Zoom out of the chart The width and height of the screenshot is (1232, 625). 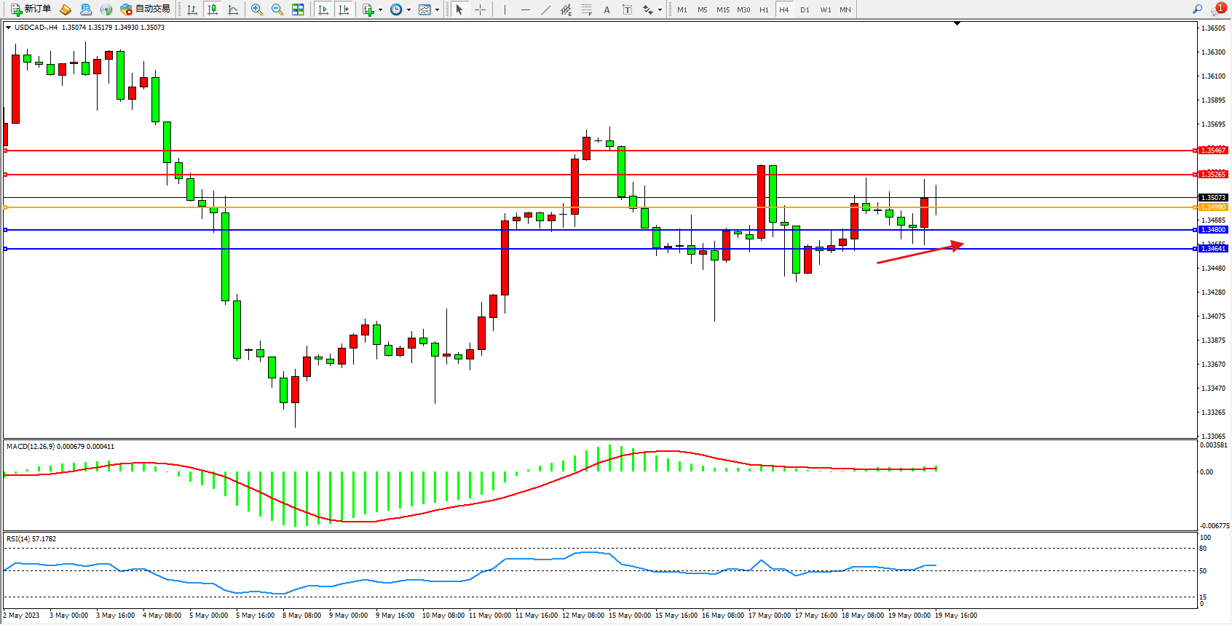pyautogui.click(x=277, y=9)
